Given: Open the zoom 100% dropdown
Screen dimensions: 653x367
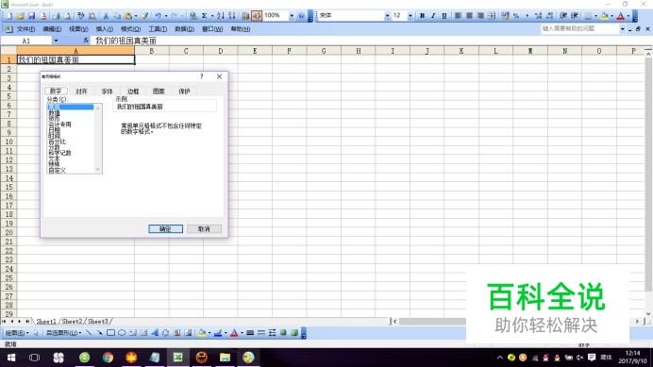Looking at the screenshot, I should pos(292,16).
